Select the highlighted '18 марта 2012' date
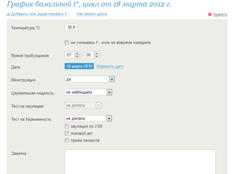Viewport: 232px width, 174px height. click(x=79, y=66)
